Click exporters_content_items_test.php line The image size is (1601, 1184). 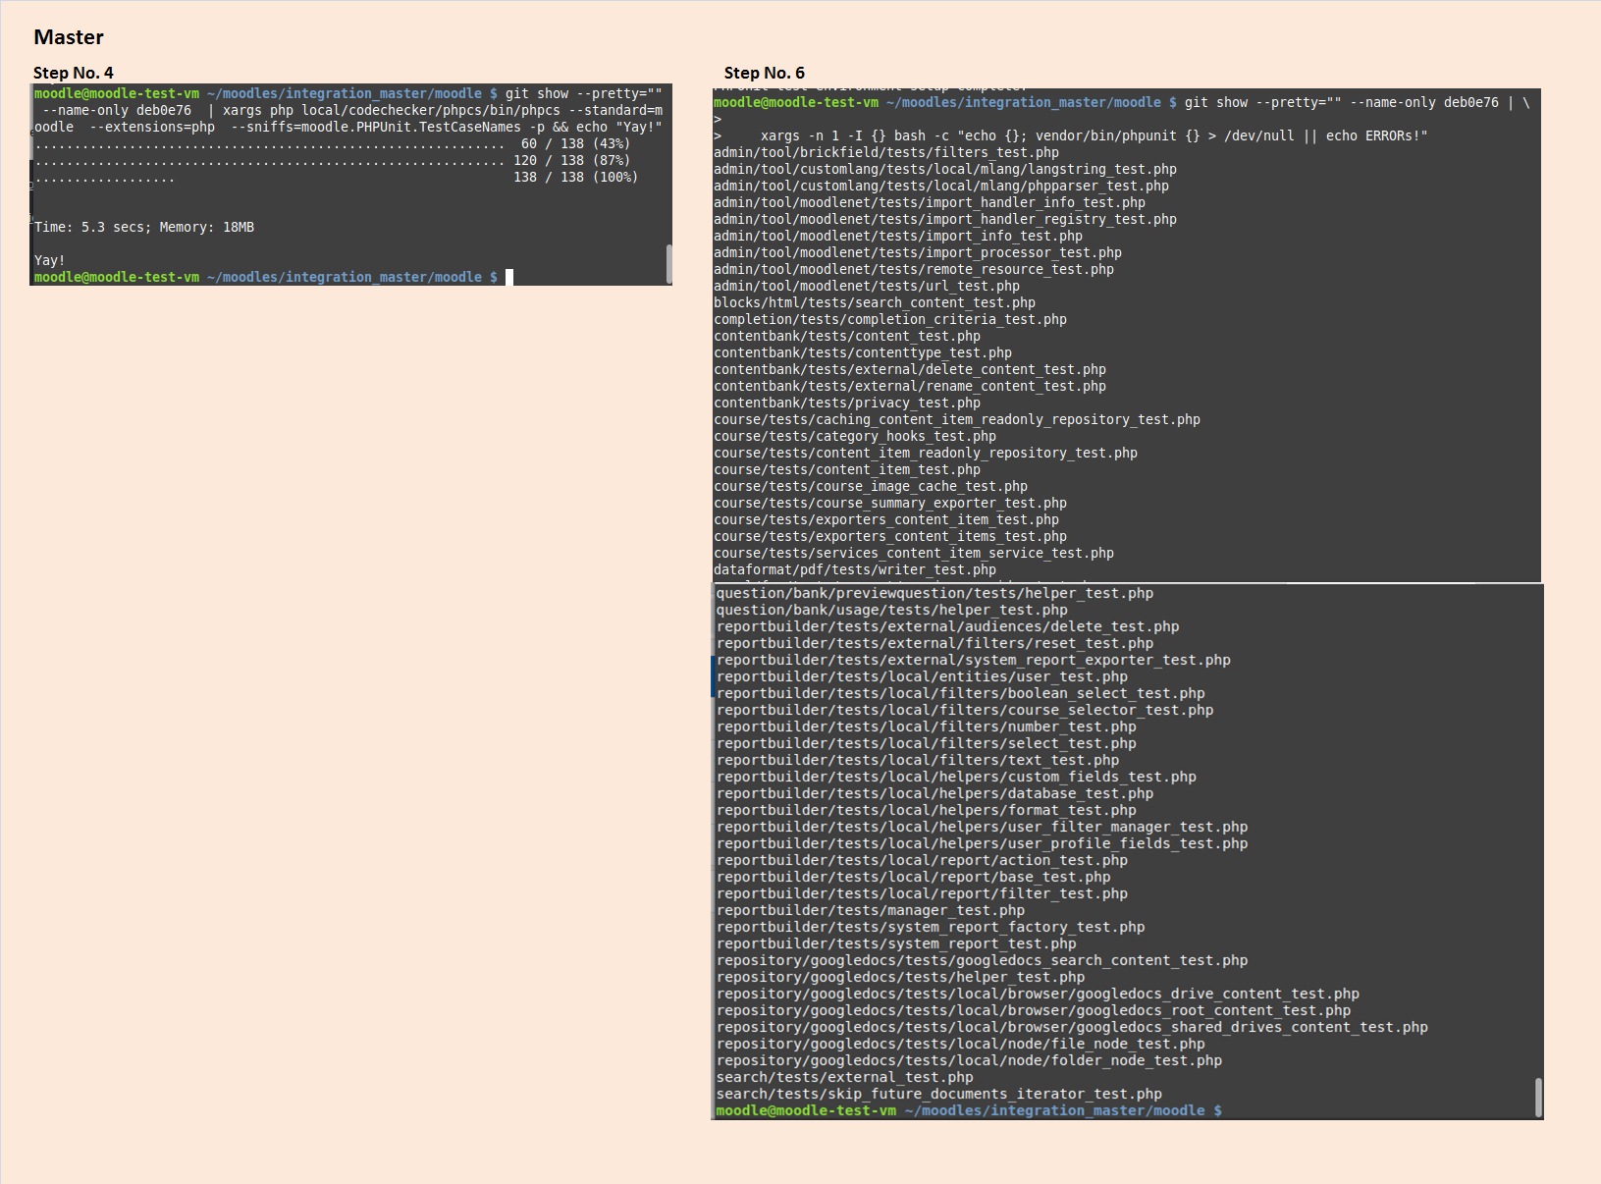890,536
